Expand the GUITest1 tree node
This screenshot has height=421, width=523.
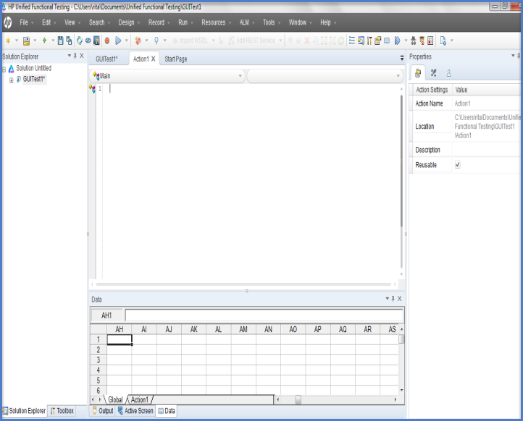tap(12, 80)
